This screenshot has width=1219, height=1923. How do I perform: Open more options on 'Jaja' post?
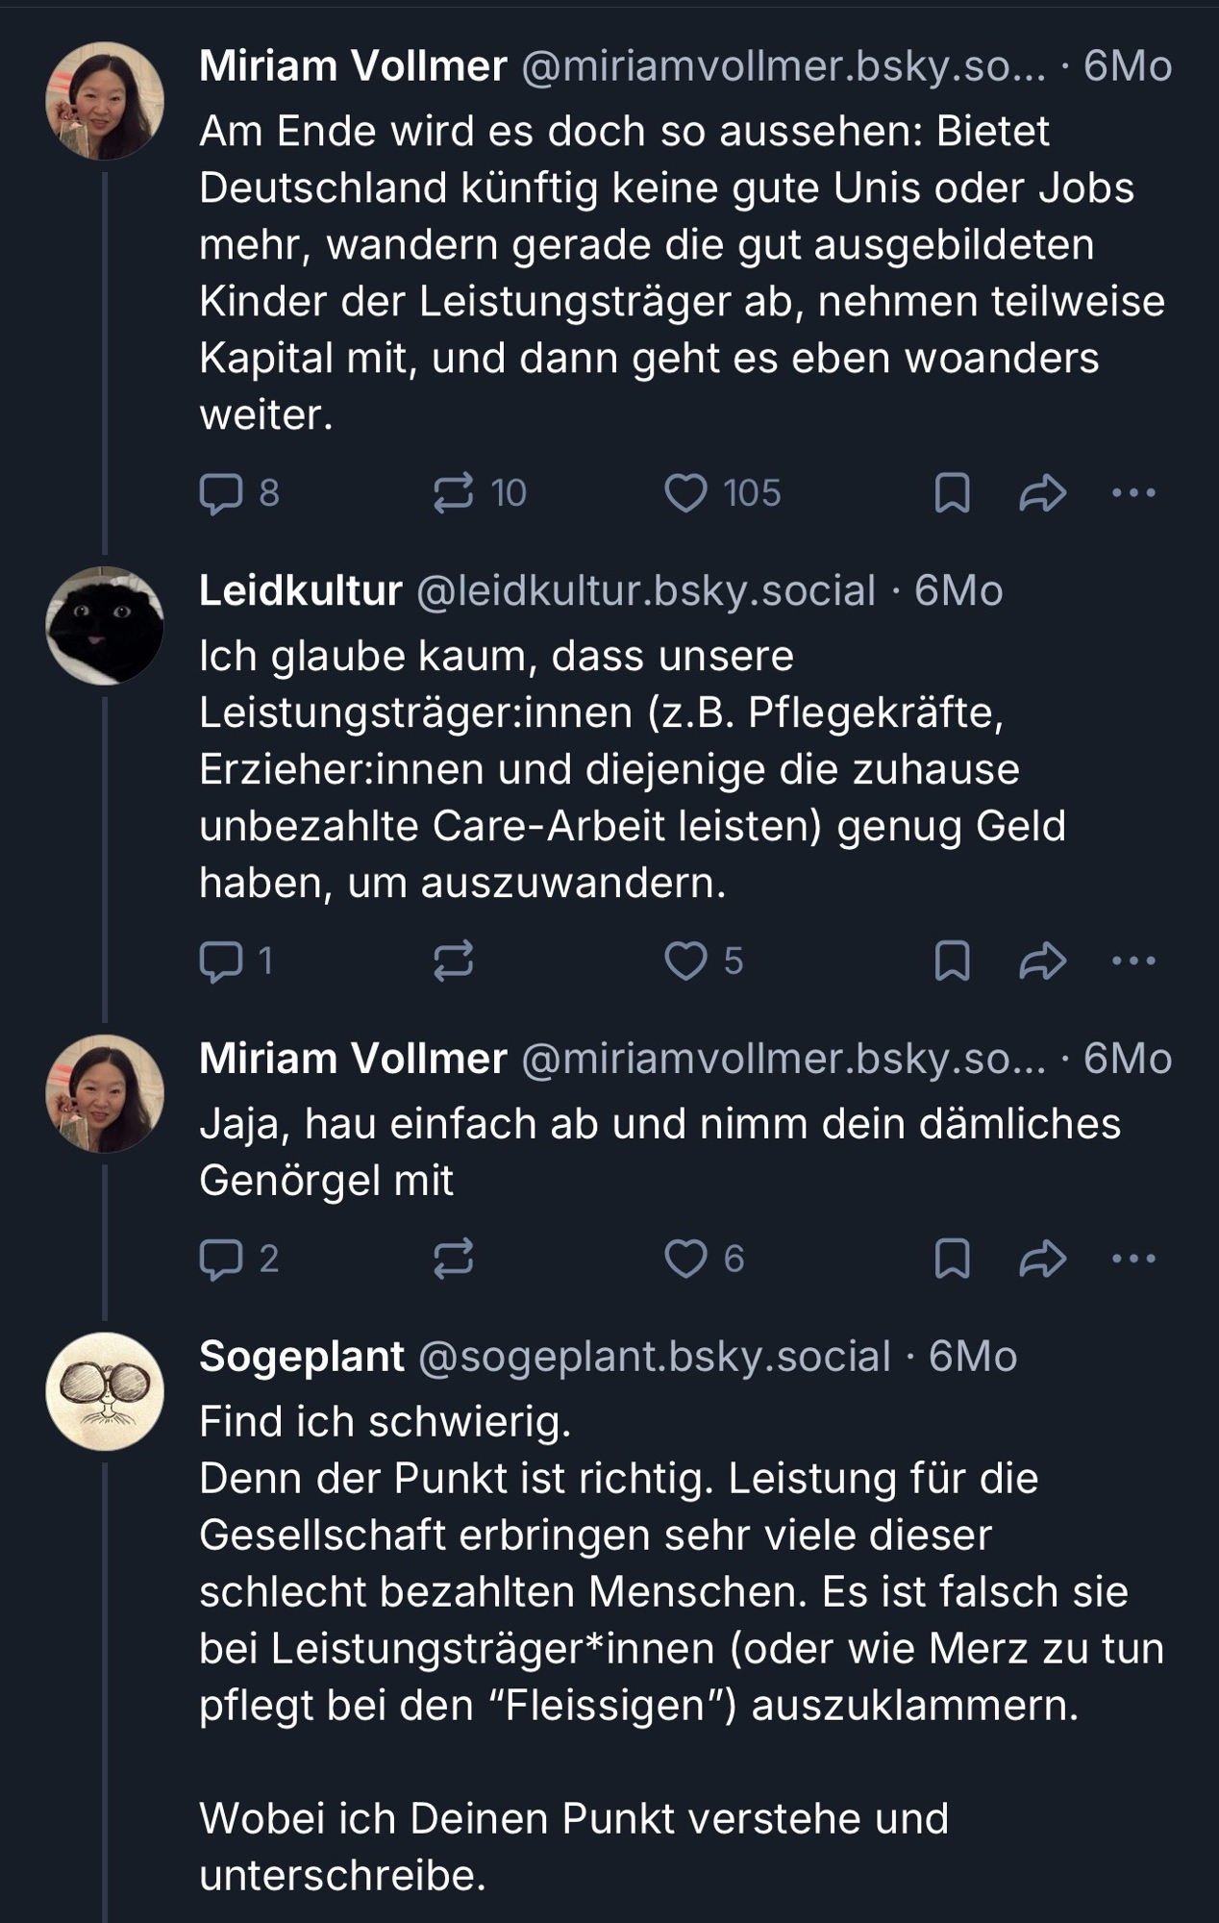pos(1133,1259)
